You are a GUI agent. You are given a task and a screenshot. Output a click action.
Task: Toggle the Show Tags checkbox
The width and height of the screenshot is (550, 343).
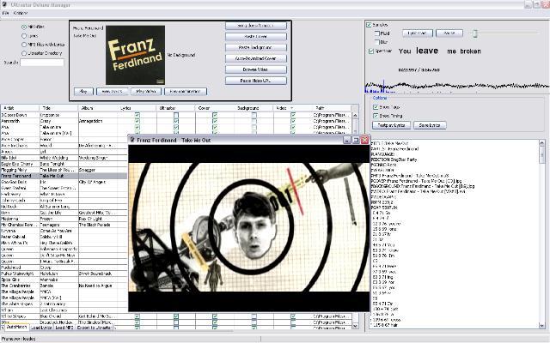[x=376, y=107]
